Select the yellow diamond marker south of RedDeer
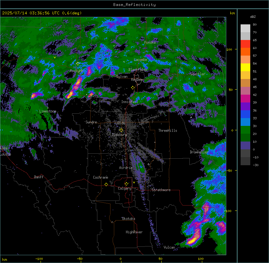Image resolution: width=269 pixels, height=263 pixels. [x=133, y=88]
